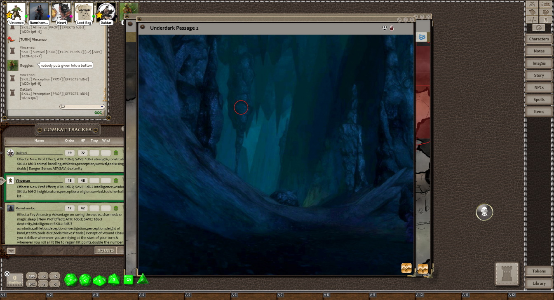Select Daktari's character portrait
Screen dimensions: 554x300
click(106, 11)
